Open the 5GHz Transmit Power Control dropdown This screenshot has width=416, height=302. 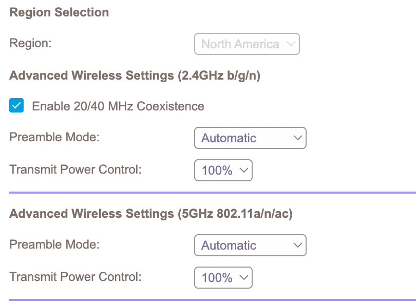click(x=223, y=277)
